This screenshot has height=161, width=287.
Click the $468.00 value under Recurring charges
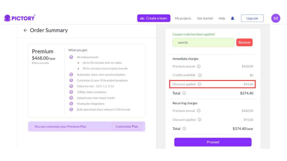(x=247, y=111)
